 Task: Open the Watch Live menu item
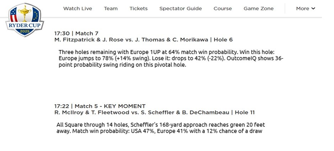click(78, 9)
